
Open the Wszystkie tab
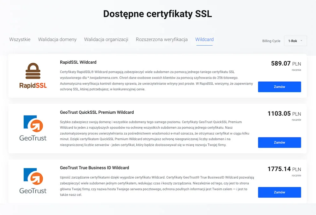click(20, 39)
